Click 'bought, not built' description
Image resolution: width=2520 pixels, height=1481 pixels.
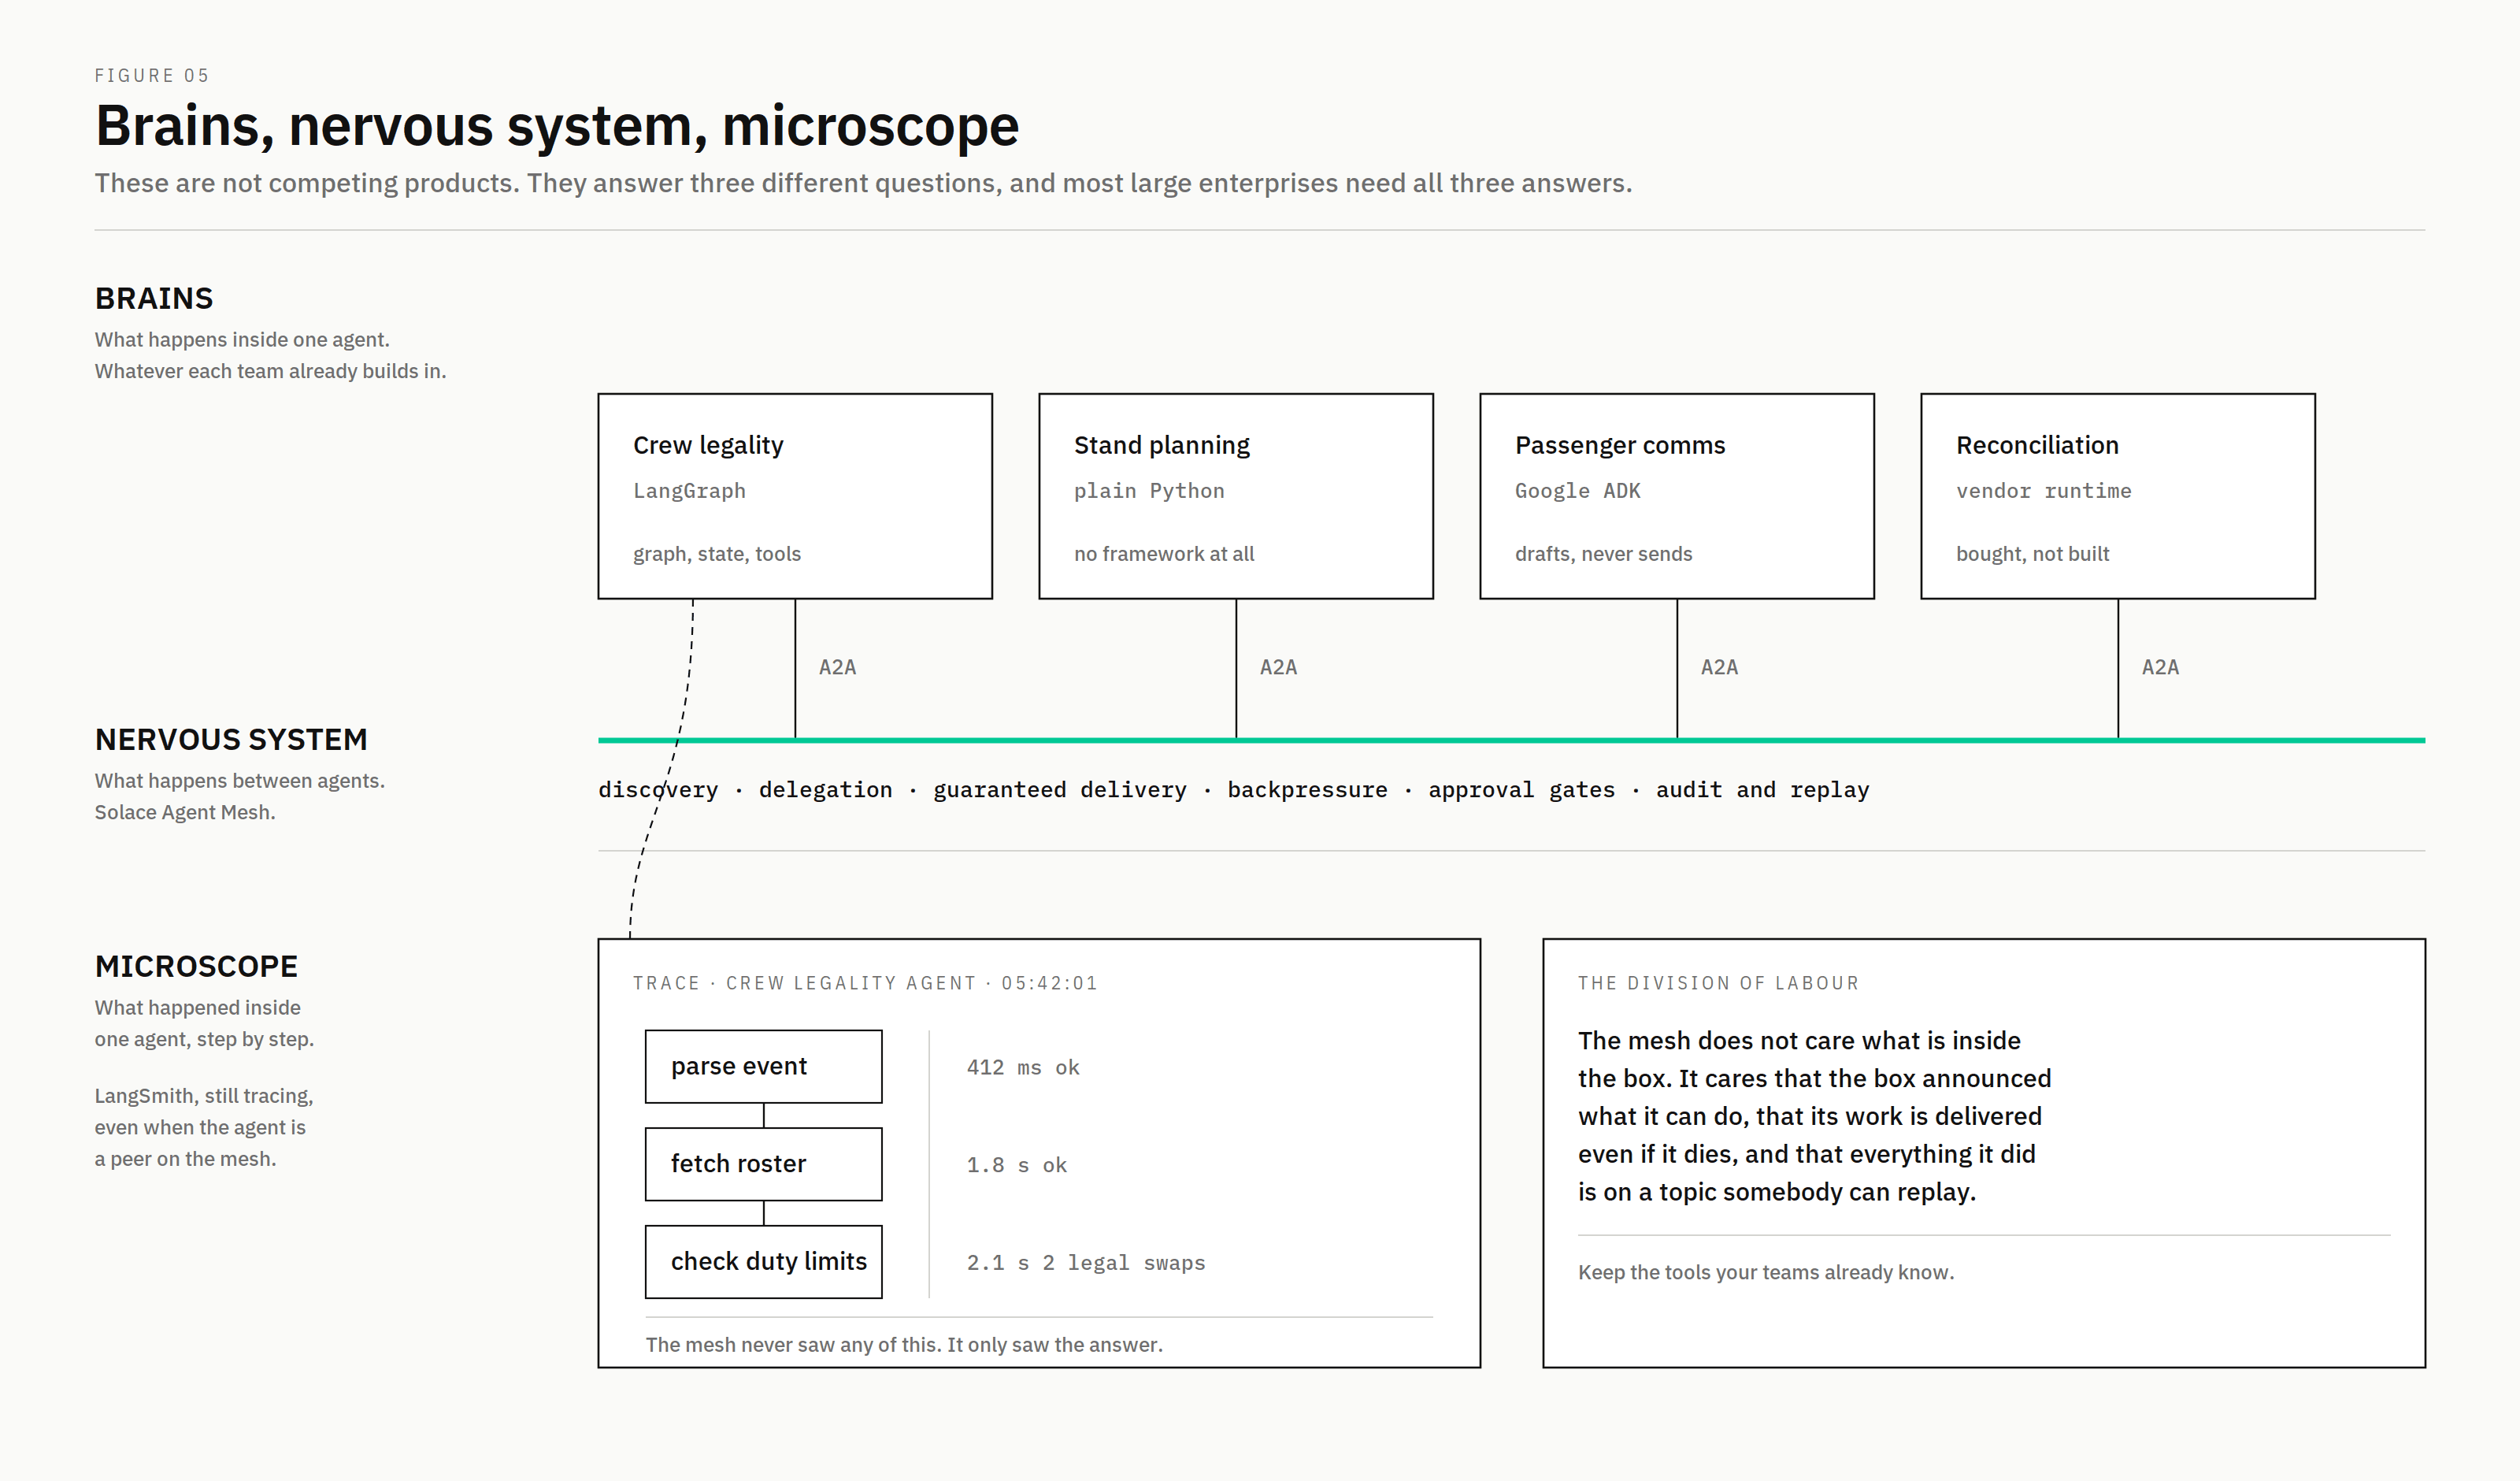(2033, 555)
